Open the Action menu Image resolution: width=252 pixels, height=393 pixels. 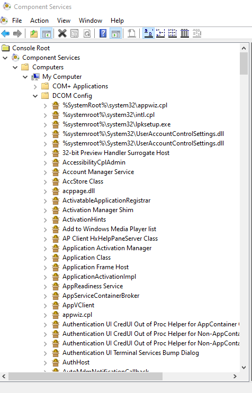point(39,21)
